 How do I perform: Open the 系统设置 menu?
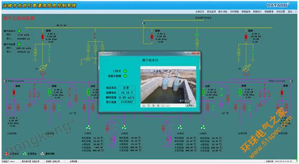click(281, 12)
